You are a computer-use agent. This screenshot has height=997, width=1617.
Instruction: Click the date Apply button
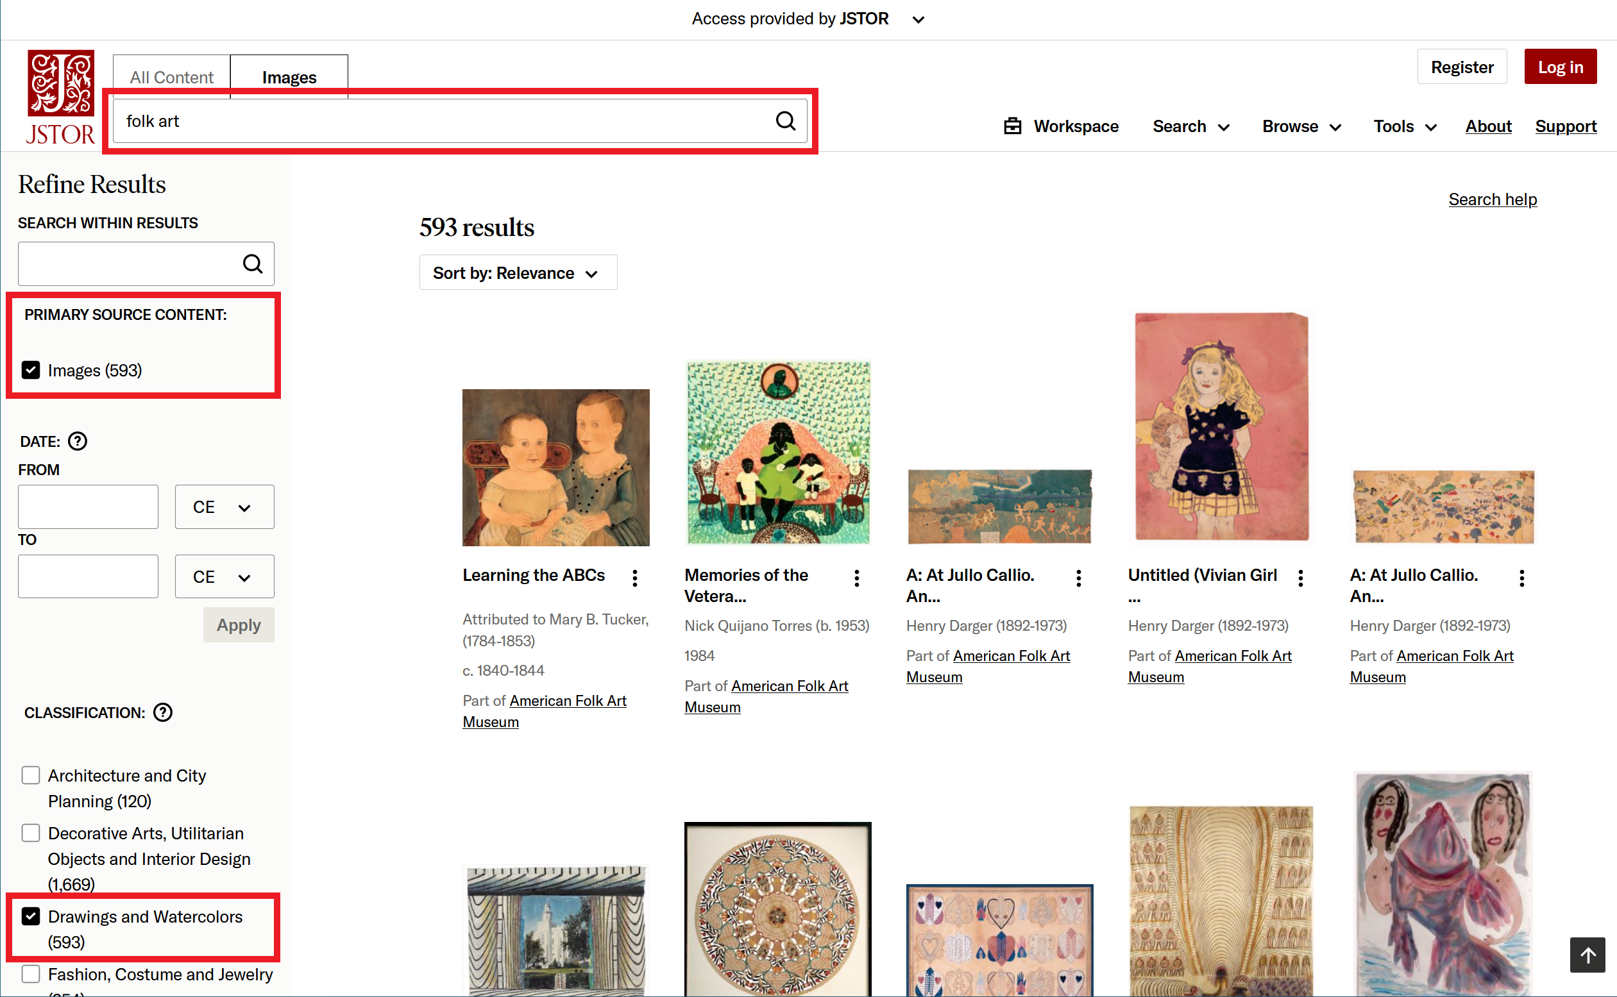[239, 624]
